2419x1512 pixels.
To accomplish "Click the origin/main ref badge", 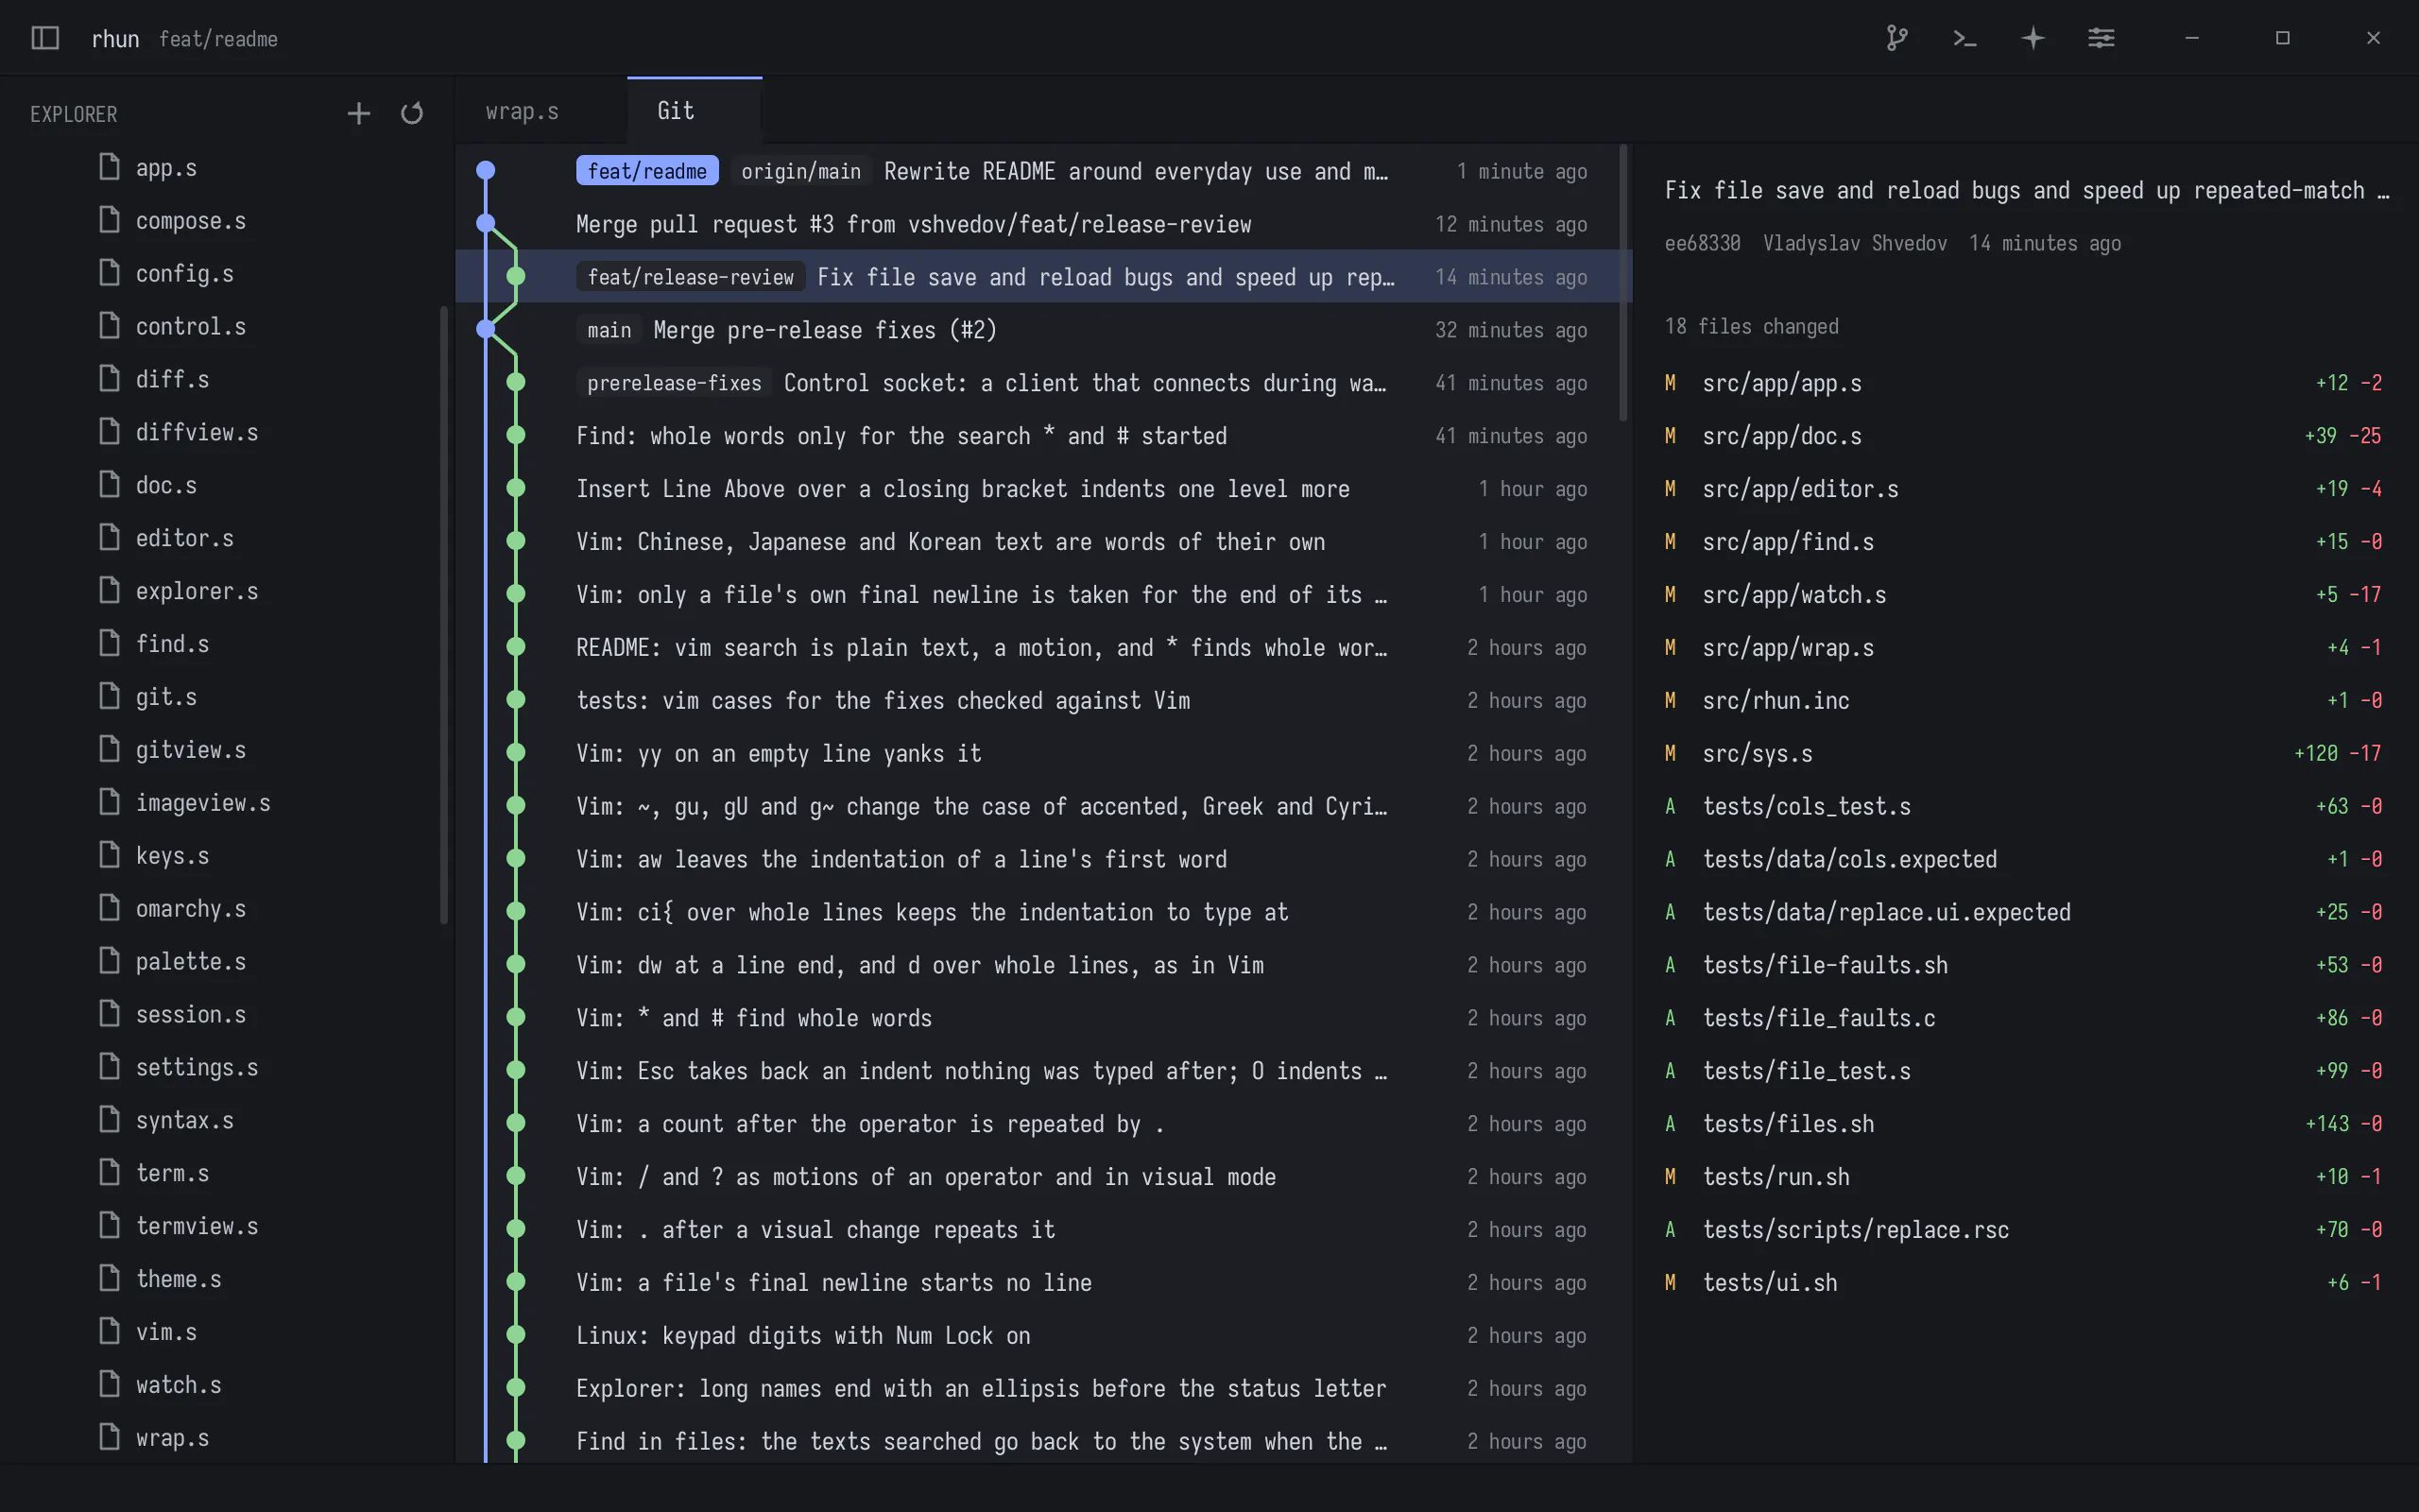I will [x=800, y=171].
